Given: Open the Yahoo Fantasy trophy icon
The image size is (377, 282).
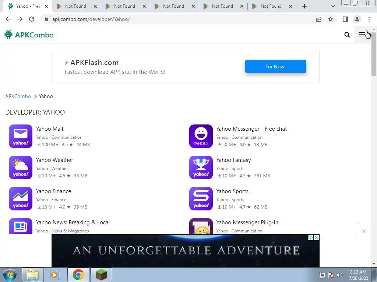Looking at the screenshot, I should (x=201, y=167).
